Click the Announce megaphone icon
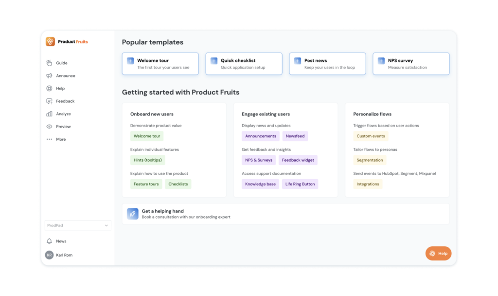Image resolution: width=498 pixels, height=296 pixels. [49, 75]
